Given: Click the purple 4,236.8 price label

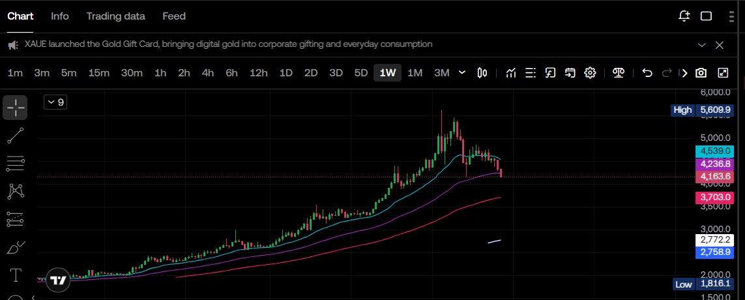Looking at the screenshot, I should (715, 164).
